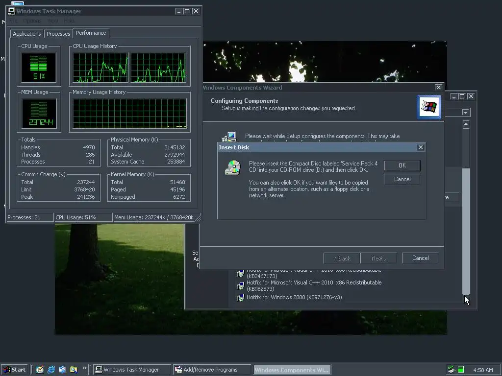Click icon next to Hotfix KB2467173 entry
This screenshot has width=502, height=376.
coord(240,273)
